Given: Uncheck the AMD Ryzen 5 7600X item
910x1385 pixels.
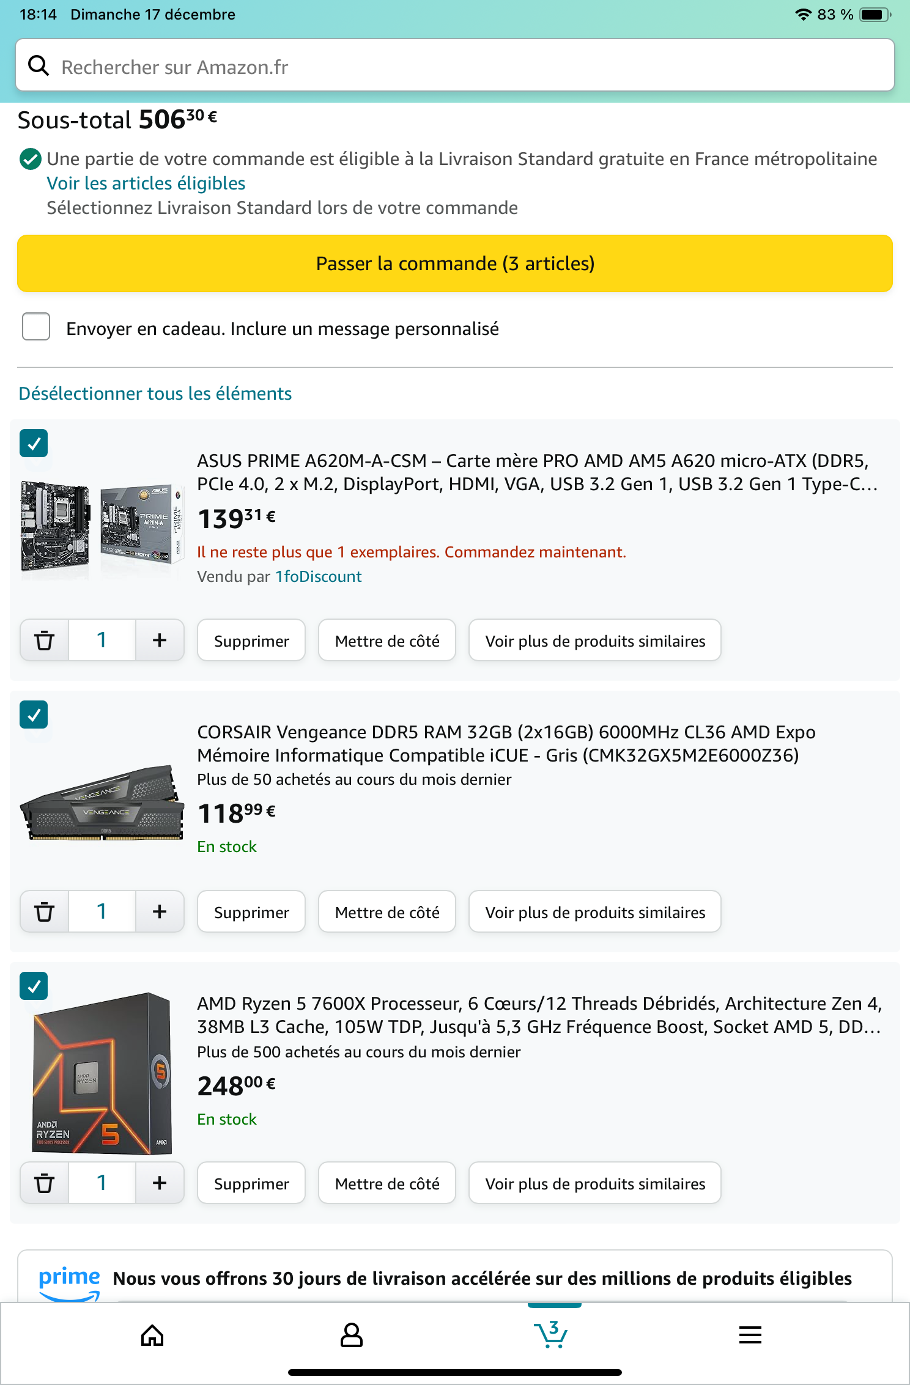Looking at the screenshot, I should coord(34,986).
